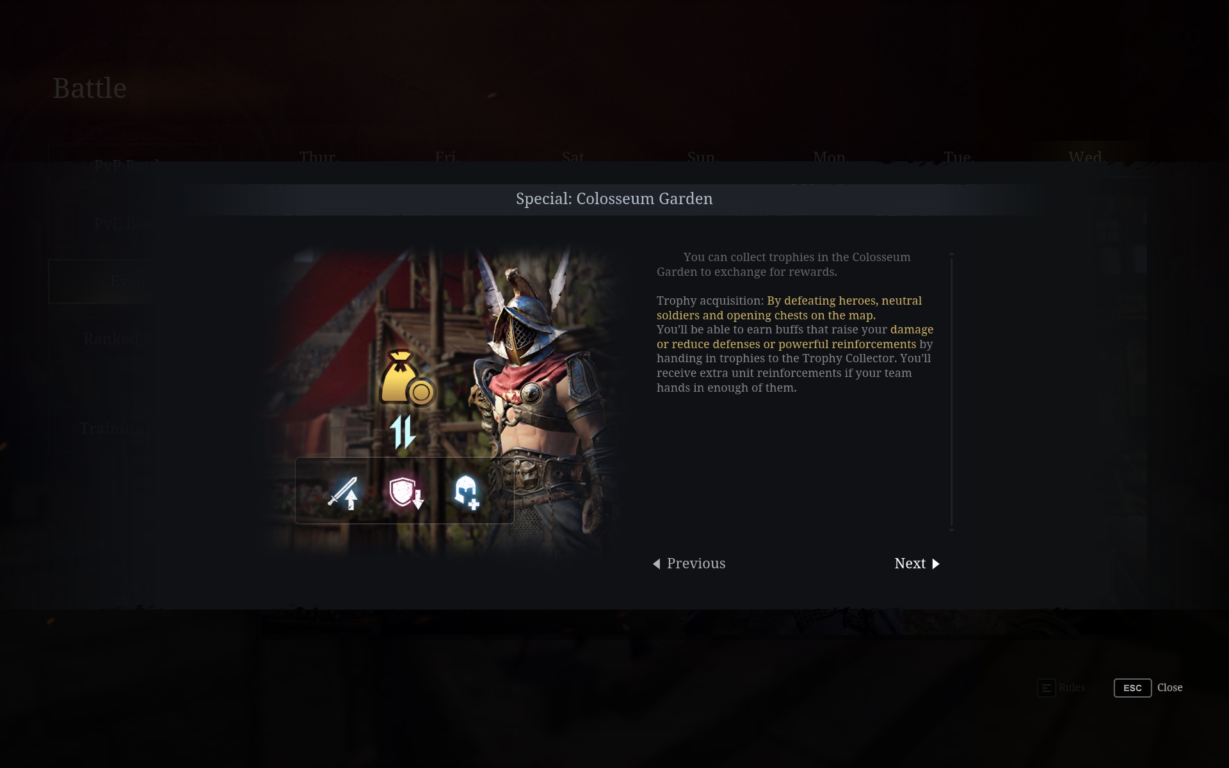The width and height of the screenshot is (1229, 768).
Task: Go to the Next tutorial page
Action: [917, 563]
